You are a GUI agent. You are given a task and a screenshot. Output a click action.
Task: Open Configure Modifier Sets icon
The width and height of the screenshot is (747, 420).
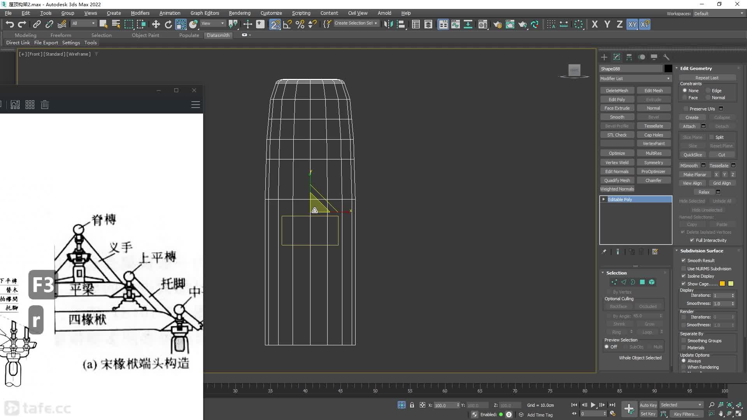(655, 252)
